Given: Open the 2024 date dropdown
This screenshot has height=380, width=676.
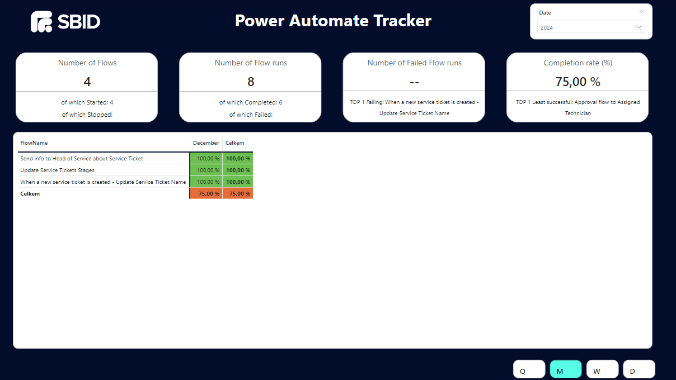Looking at the screenshot, I should pos(591,27).
